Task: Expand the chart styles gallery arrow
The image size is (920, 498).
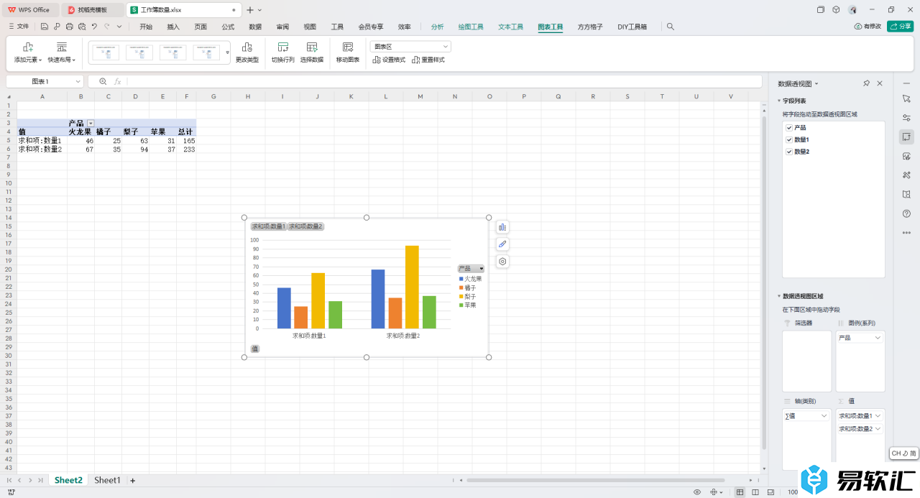Action: [x=228, y=52]
